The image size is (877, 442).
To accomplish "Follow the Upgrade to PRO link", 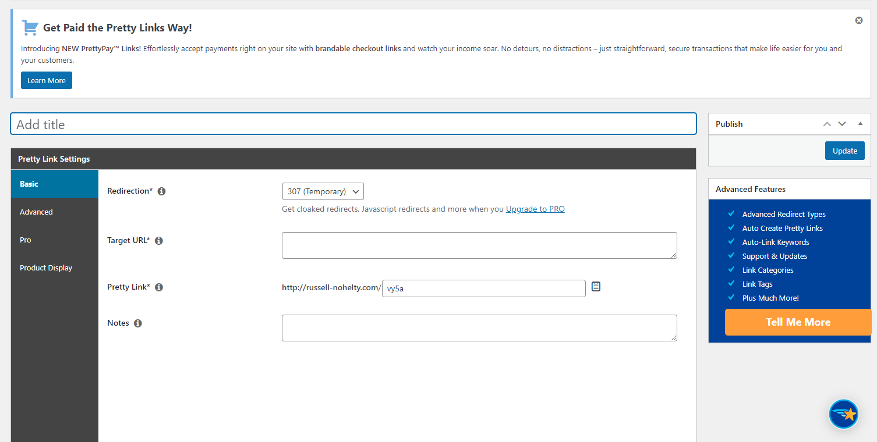I will pyautogui.click(x=535, y=209).
